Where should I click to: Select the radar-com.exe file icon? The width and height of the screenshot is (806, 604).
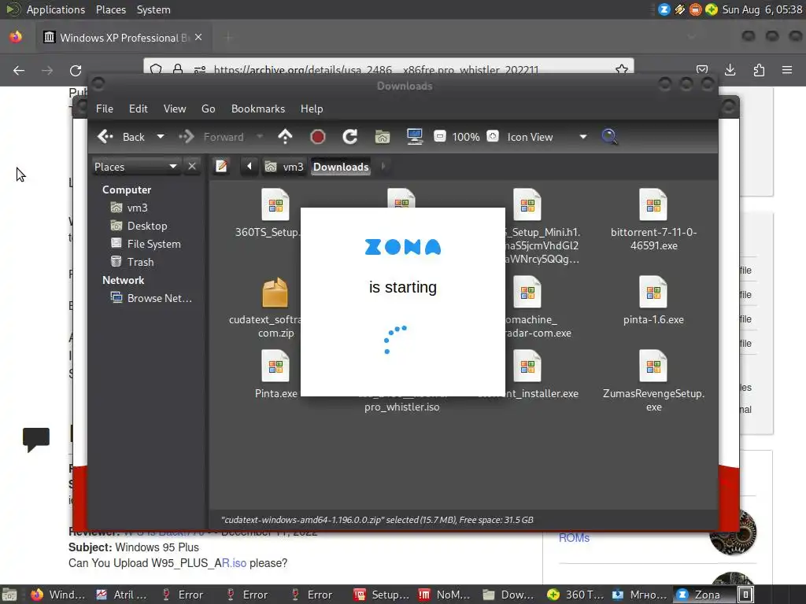tap(527, 293)
